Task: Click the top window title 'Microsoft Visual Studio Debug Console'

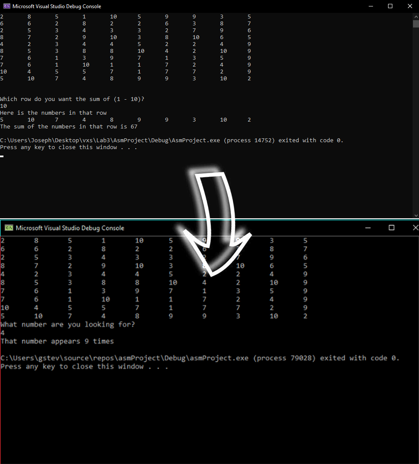Action: [x=57, y=6]
